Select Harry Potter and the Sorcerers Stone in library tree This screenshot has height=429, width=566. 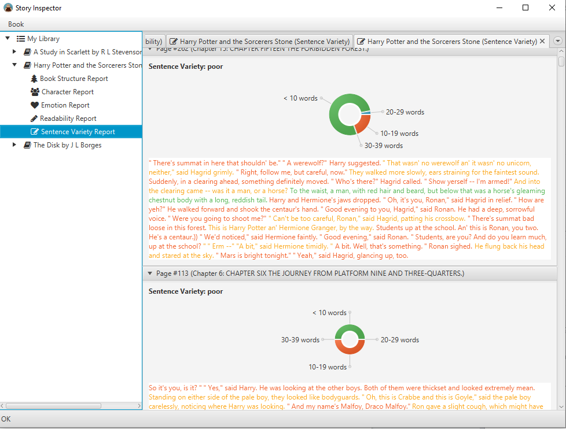pyautogui.click(x=88, y=65)
